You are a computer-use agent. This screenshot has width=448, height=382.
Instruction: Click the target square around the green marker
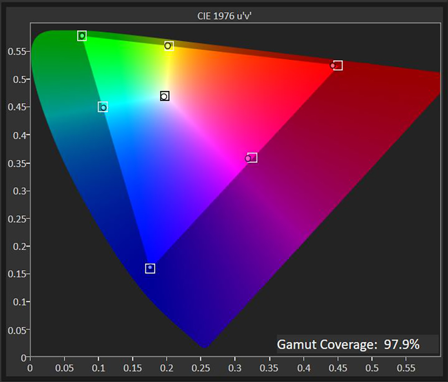[x=83, y=35]
